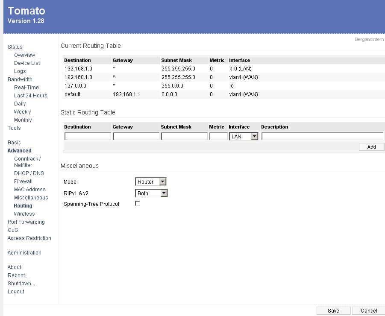Viewport: 385px width, 316px height.
Task: Open Advanced Miscellaneous settings in sidebar
Action: pyautogui.click(x=31, y=197)
